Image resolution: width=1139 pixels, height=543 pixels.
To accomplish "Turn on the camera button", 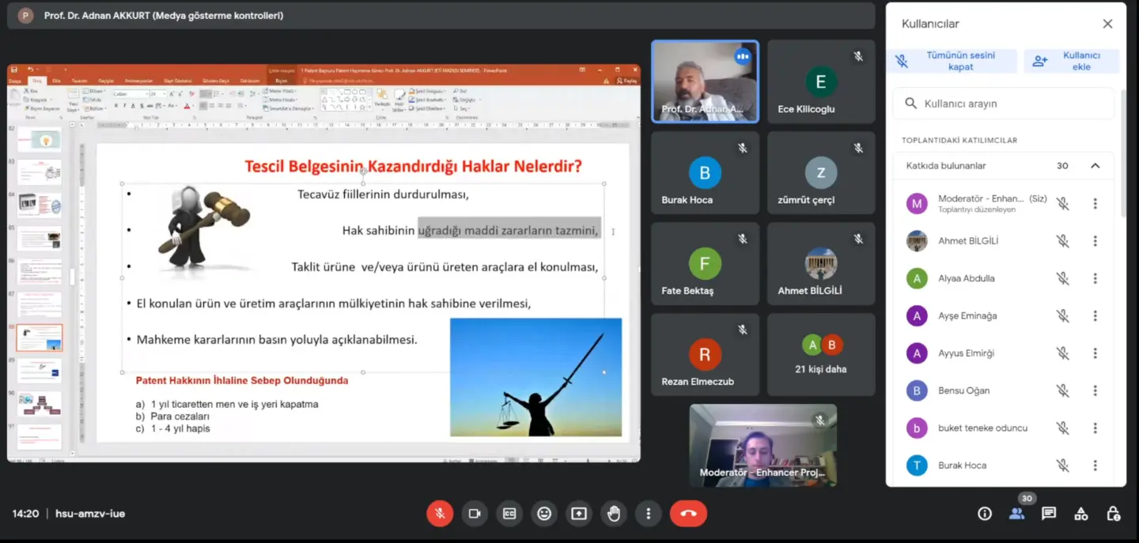I will (475, 514).
